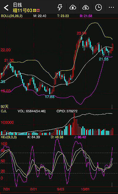Open the three-dot more menu

coord(112,7)
